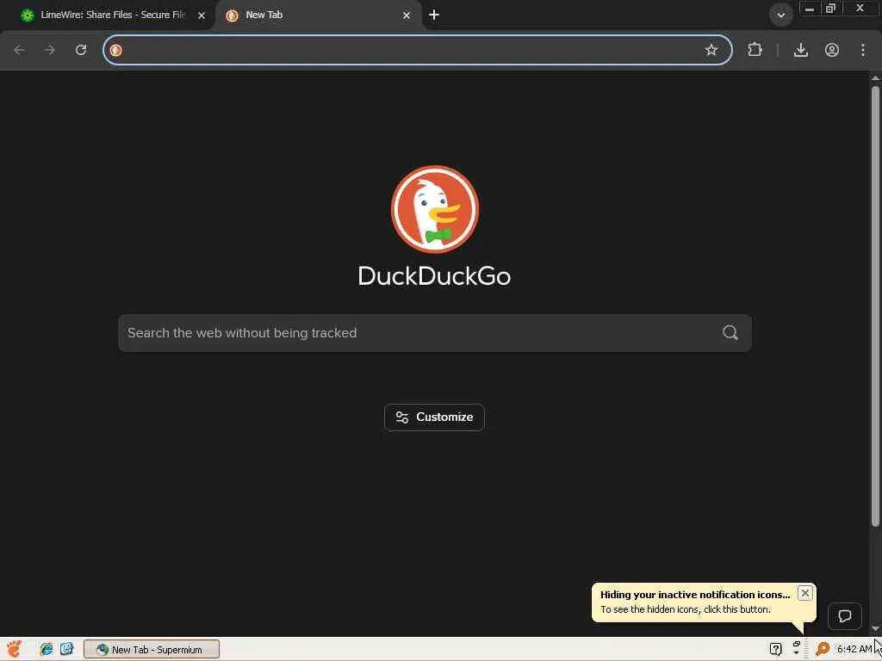Open the Start menu foot icon
Screen dimensions: 882x661
tap(15, 649)
